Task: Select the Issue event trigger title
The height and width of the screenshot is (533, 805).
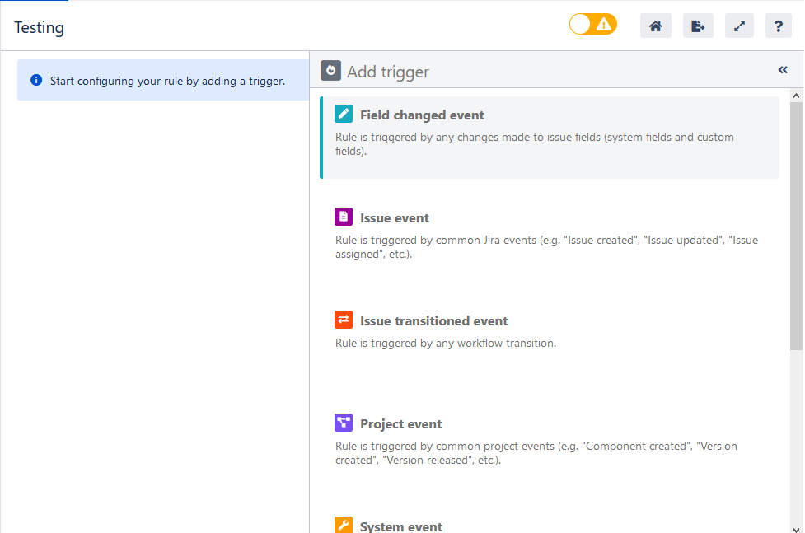Action: (x=394, y=218)
